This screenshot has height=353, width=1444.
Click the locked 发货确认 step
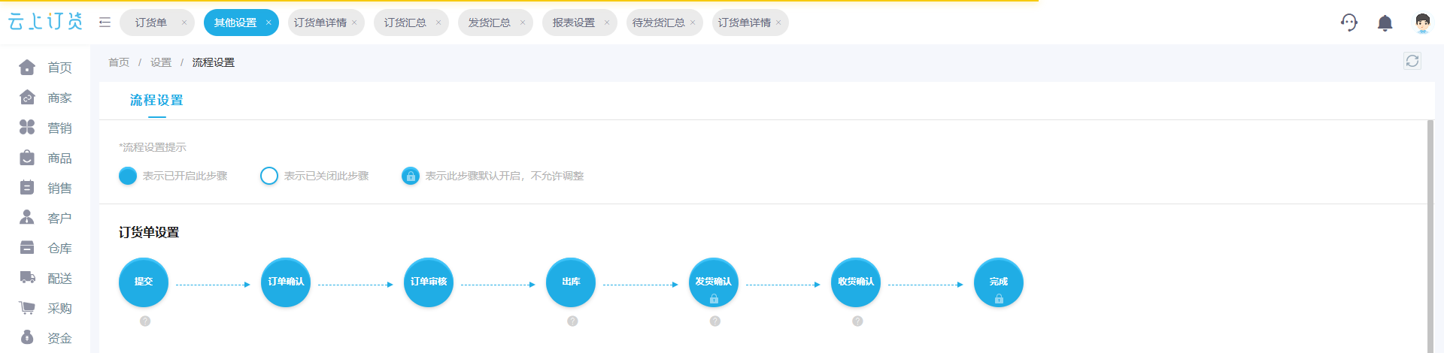coord(714,282)
